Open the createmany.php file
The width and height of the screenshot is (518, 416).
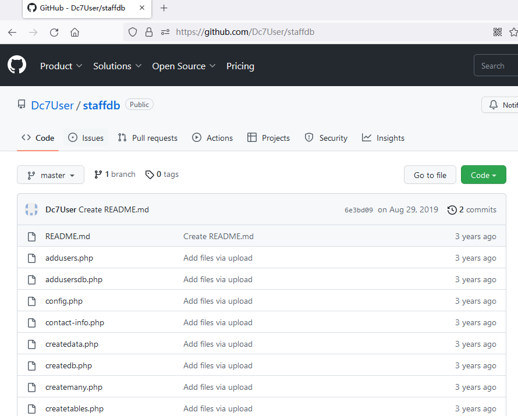[x=74, y=387]
